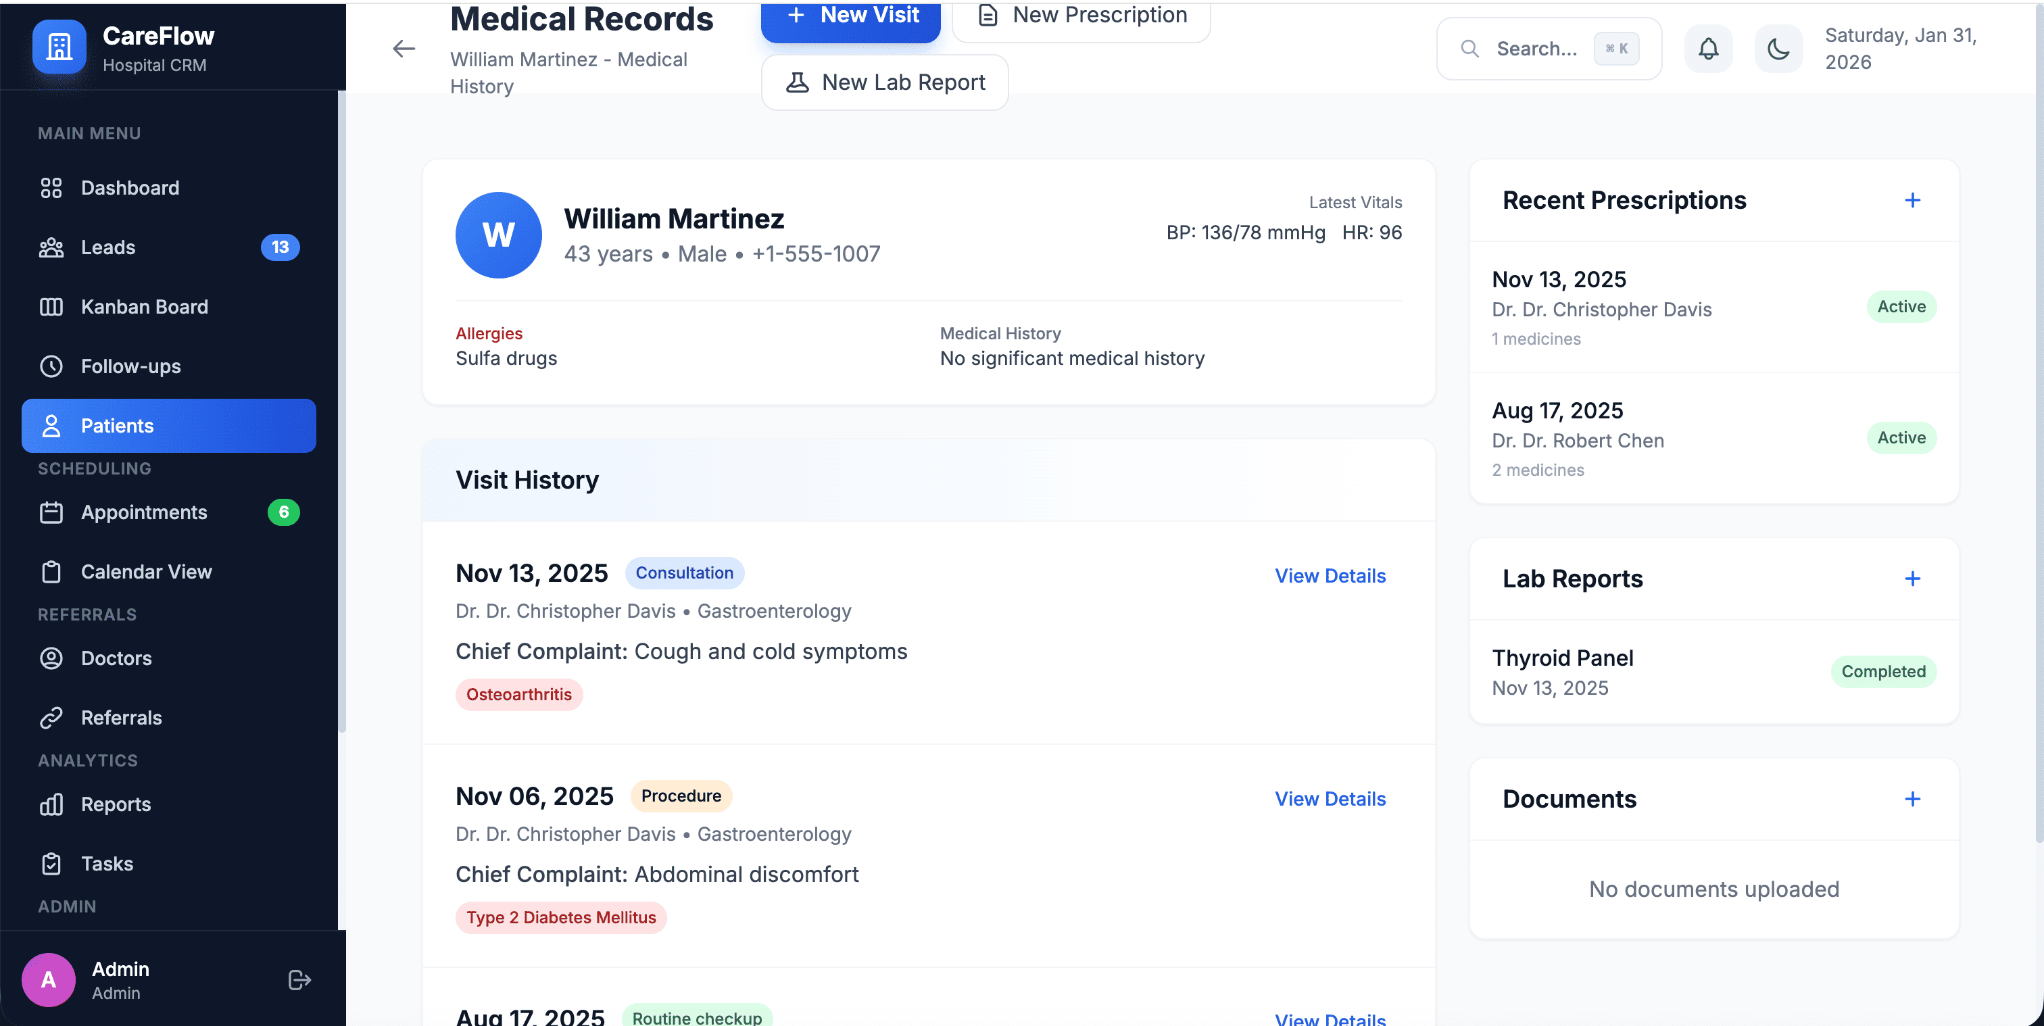Add a prescription via Recent Prescriptions plus
2044x1026 pixels.
coord(1912,200)
